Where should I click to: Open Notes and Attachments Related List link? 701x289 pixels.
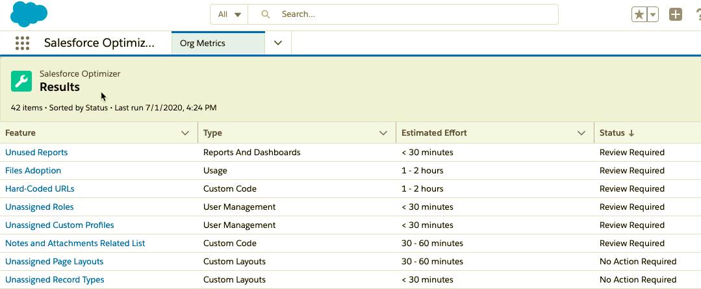[x=75, y=244]
